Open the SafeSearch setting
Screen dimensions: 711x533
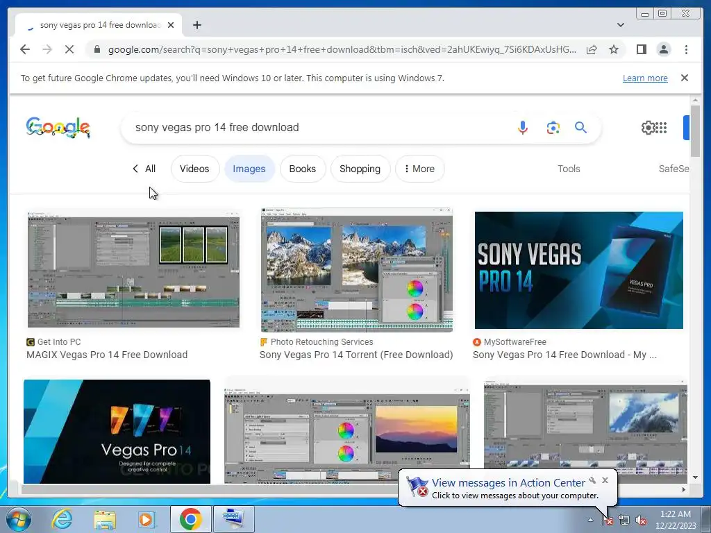pos(674,169)
